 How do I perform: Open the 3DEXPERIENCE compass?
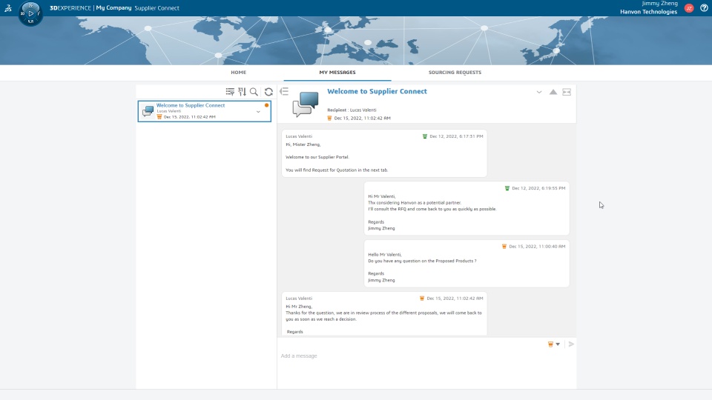pos(30,13)
